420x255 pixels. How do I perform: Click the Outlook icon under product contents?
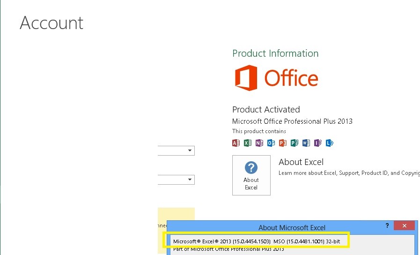coord(271,143)
